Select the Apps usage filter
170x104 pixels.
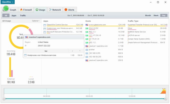pyautogui.click(x=14, y=15)
